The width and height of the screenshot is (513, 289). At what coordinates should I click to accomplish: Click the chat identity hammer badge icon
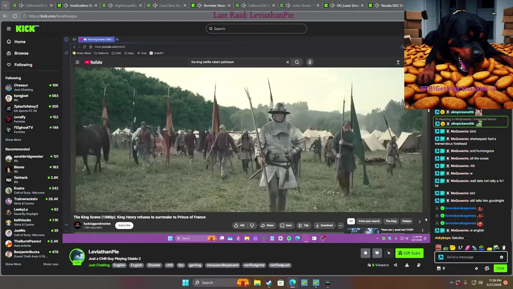point(441,257)
